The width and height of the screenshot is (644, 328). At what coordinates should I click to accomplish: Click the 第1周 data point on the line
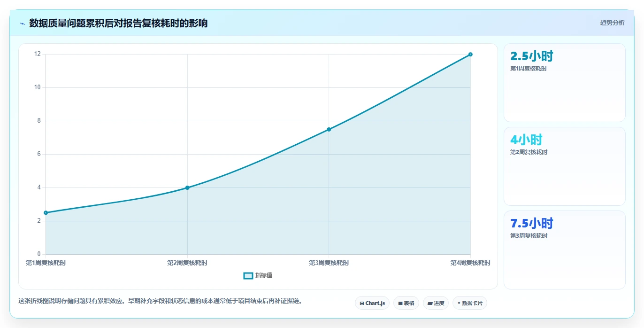coord(46,212)
